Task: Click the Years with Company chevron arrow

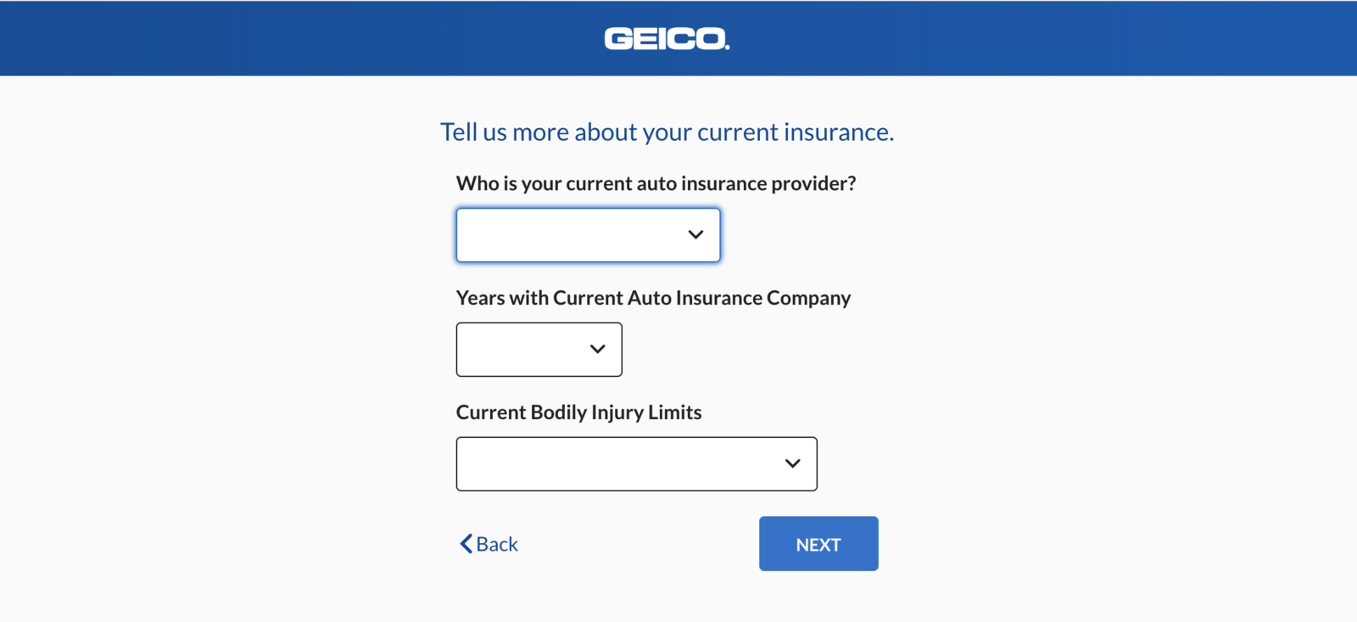Action: pos(597,350)
